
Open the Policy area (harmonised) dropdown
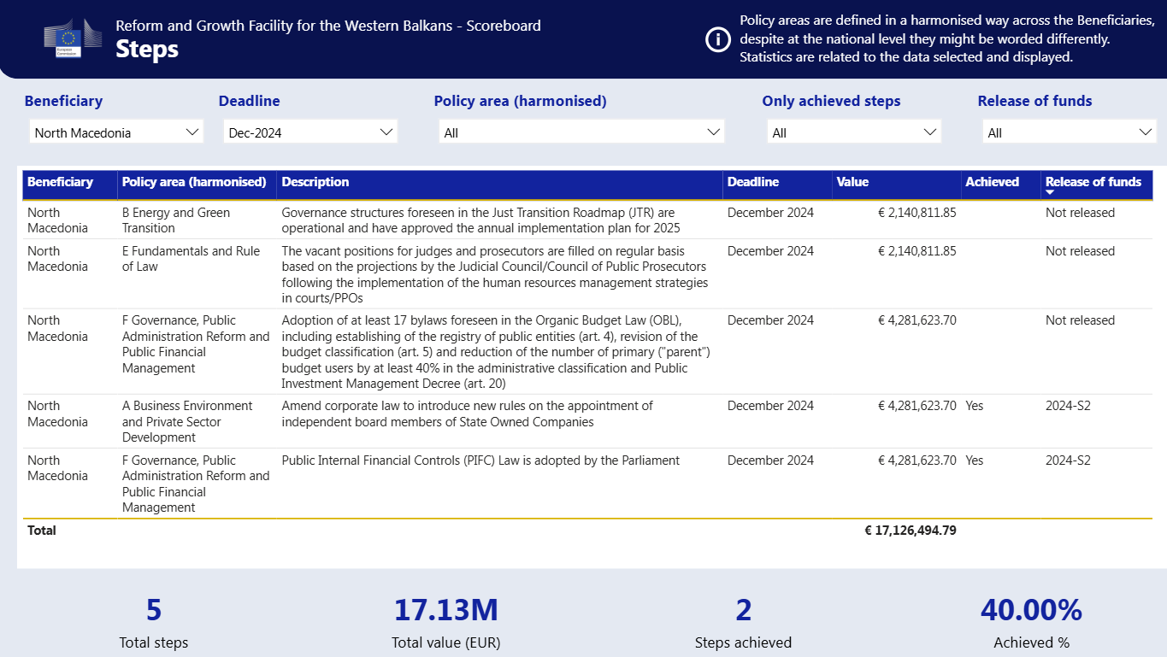tap(581, 132)
